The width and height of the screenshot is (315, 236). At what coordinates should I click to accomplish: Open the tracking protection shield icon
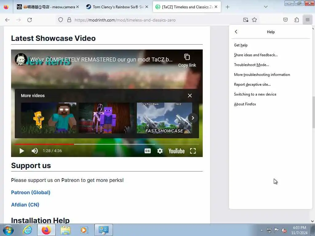(61, 20)
